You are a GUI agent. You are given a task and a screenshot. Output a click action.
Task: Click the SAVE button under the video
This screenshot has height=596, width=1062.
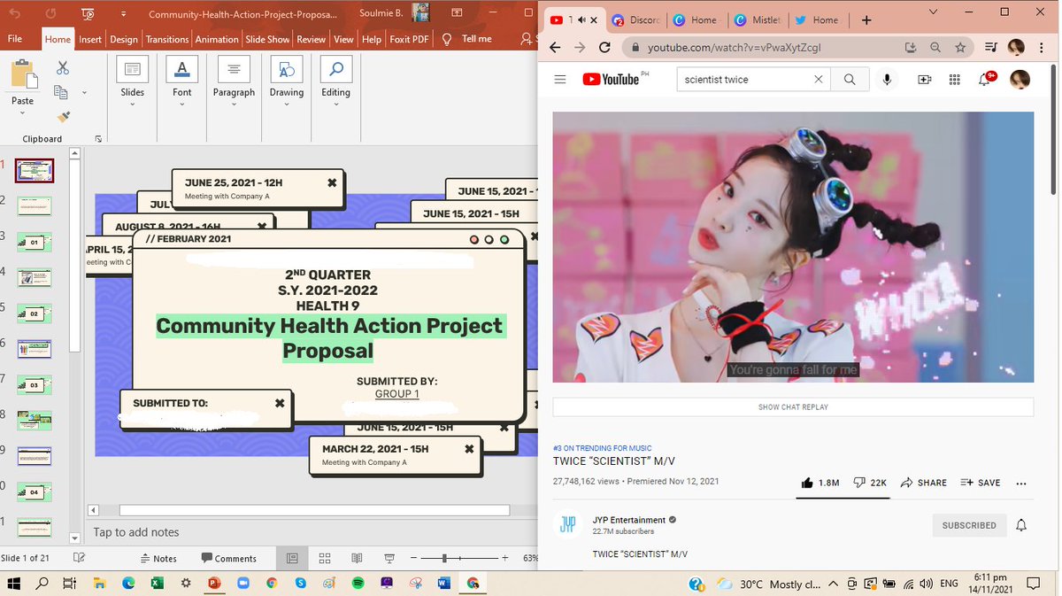(x=981, y=483)
